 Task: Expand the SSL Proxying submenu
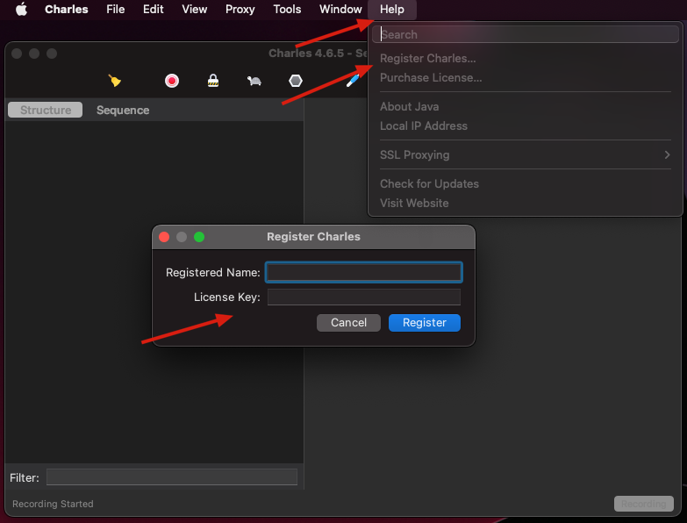click(x=526, y=154)
